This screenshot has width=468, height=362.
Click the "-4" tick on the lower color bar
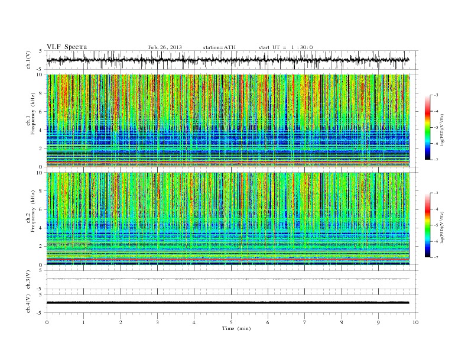point(436,209)
